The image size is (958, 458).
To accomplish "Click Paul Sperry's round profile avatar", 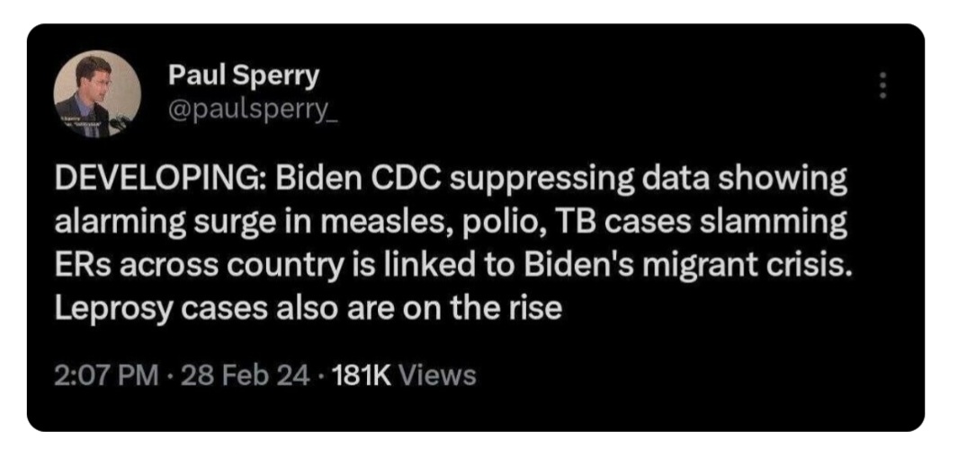I will 97,94.
